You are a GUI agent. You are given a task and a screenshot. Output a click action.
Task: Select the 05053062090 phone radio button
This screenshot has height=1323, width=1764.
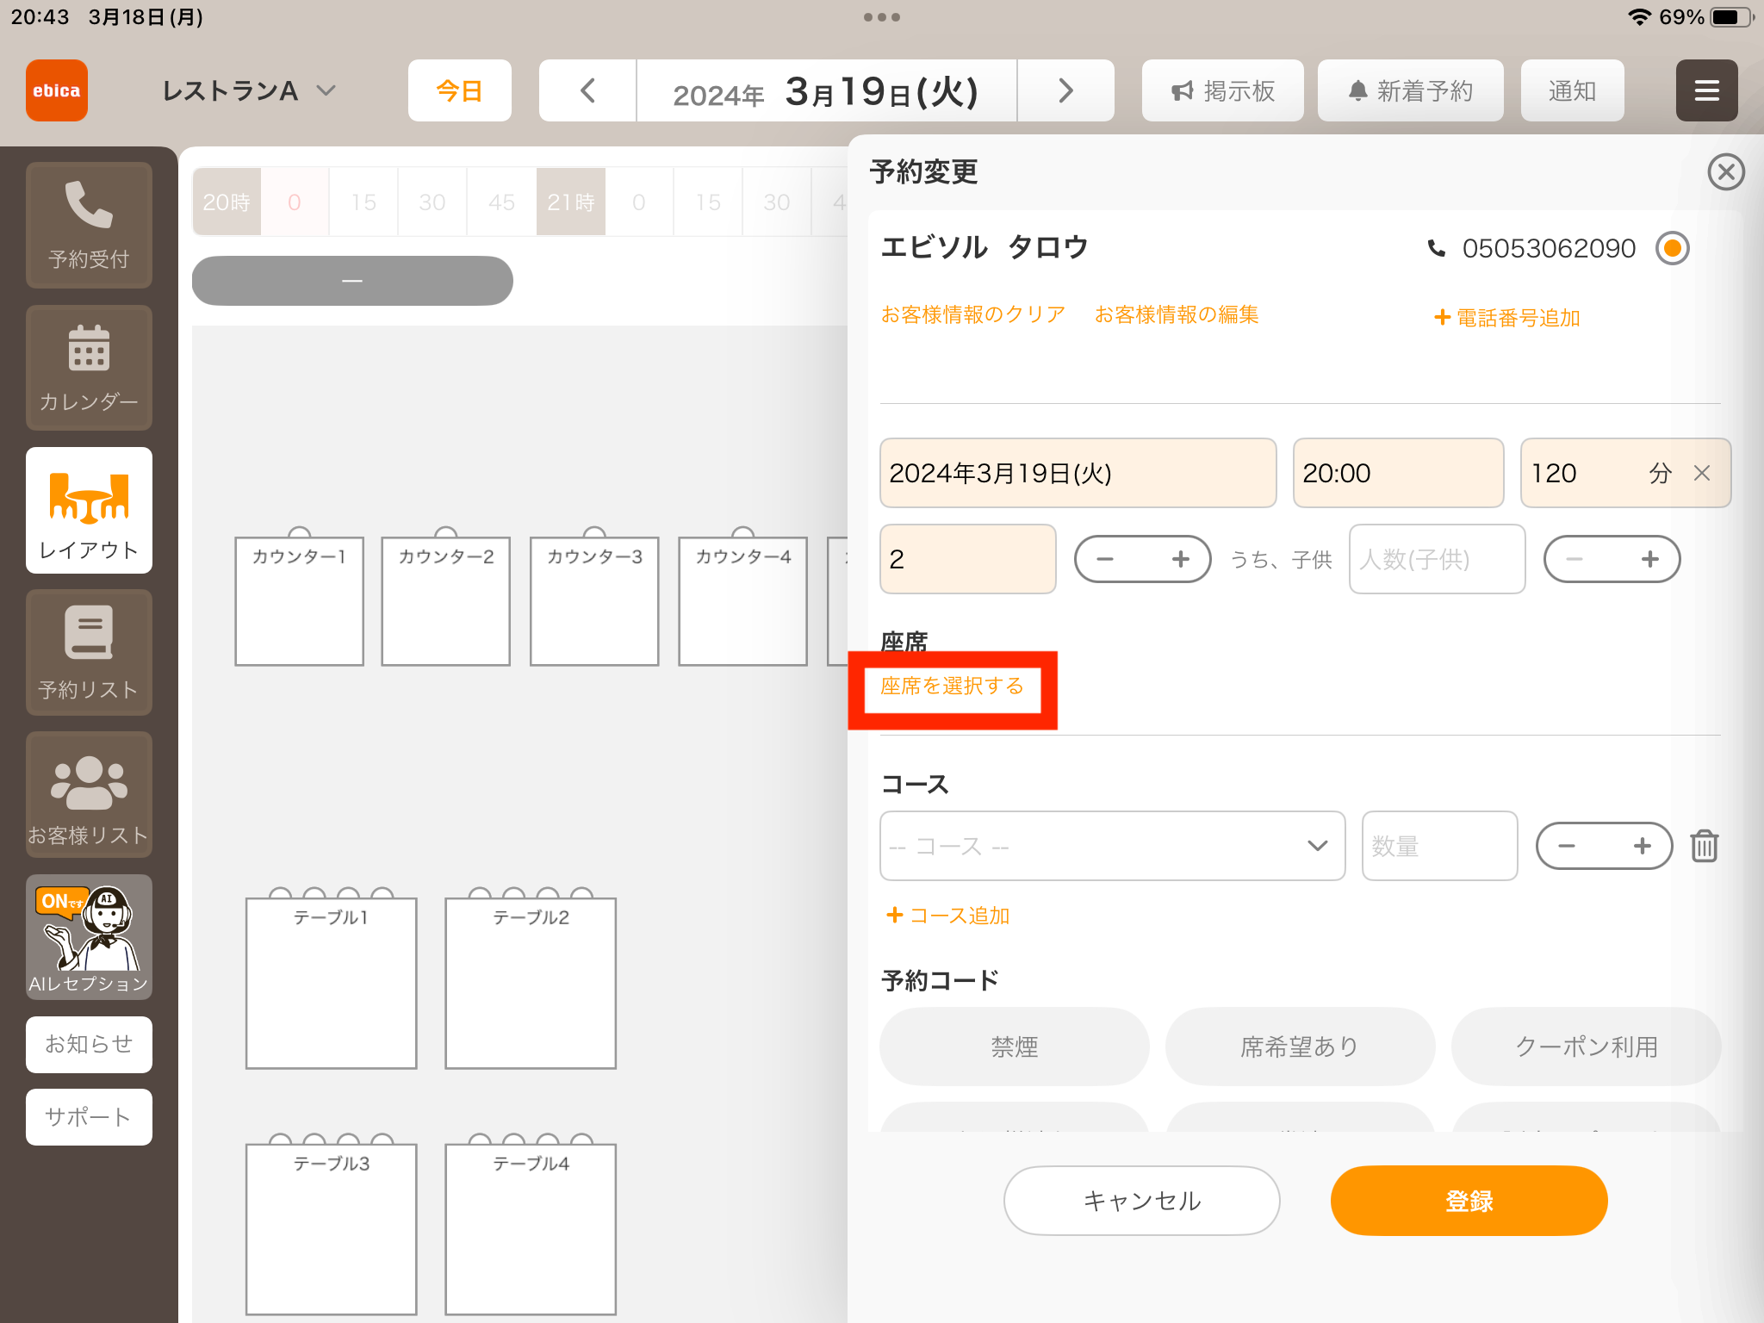1673,248
